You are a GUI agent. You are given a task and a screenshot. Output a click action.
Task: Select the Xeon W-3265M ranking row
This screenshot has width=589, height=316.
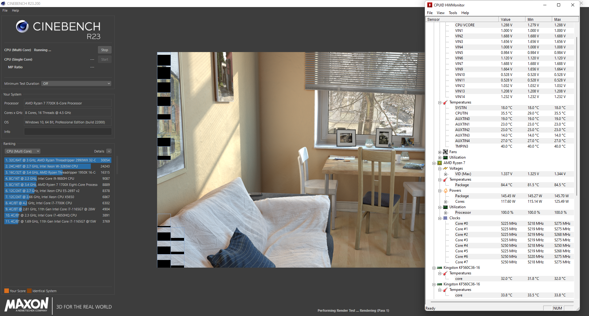coord(58,166)
